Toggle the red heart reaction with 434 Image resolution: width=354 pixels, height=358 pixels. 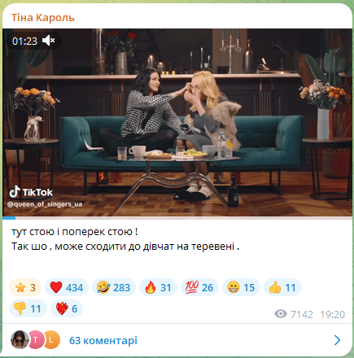click(x=67, y=287)
